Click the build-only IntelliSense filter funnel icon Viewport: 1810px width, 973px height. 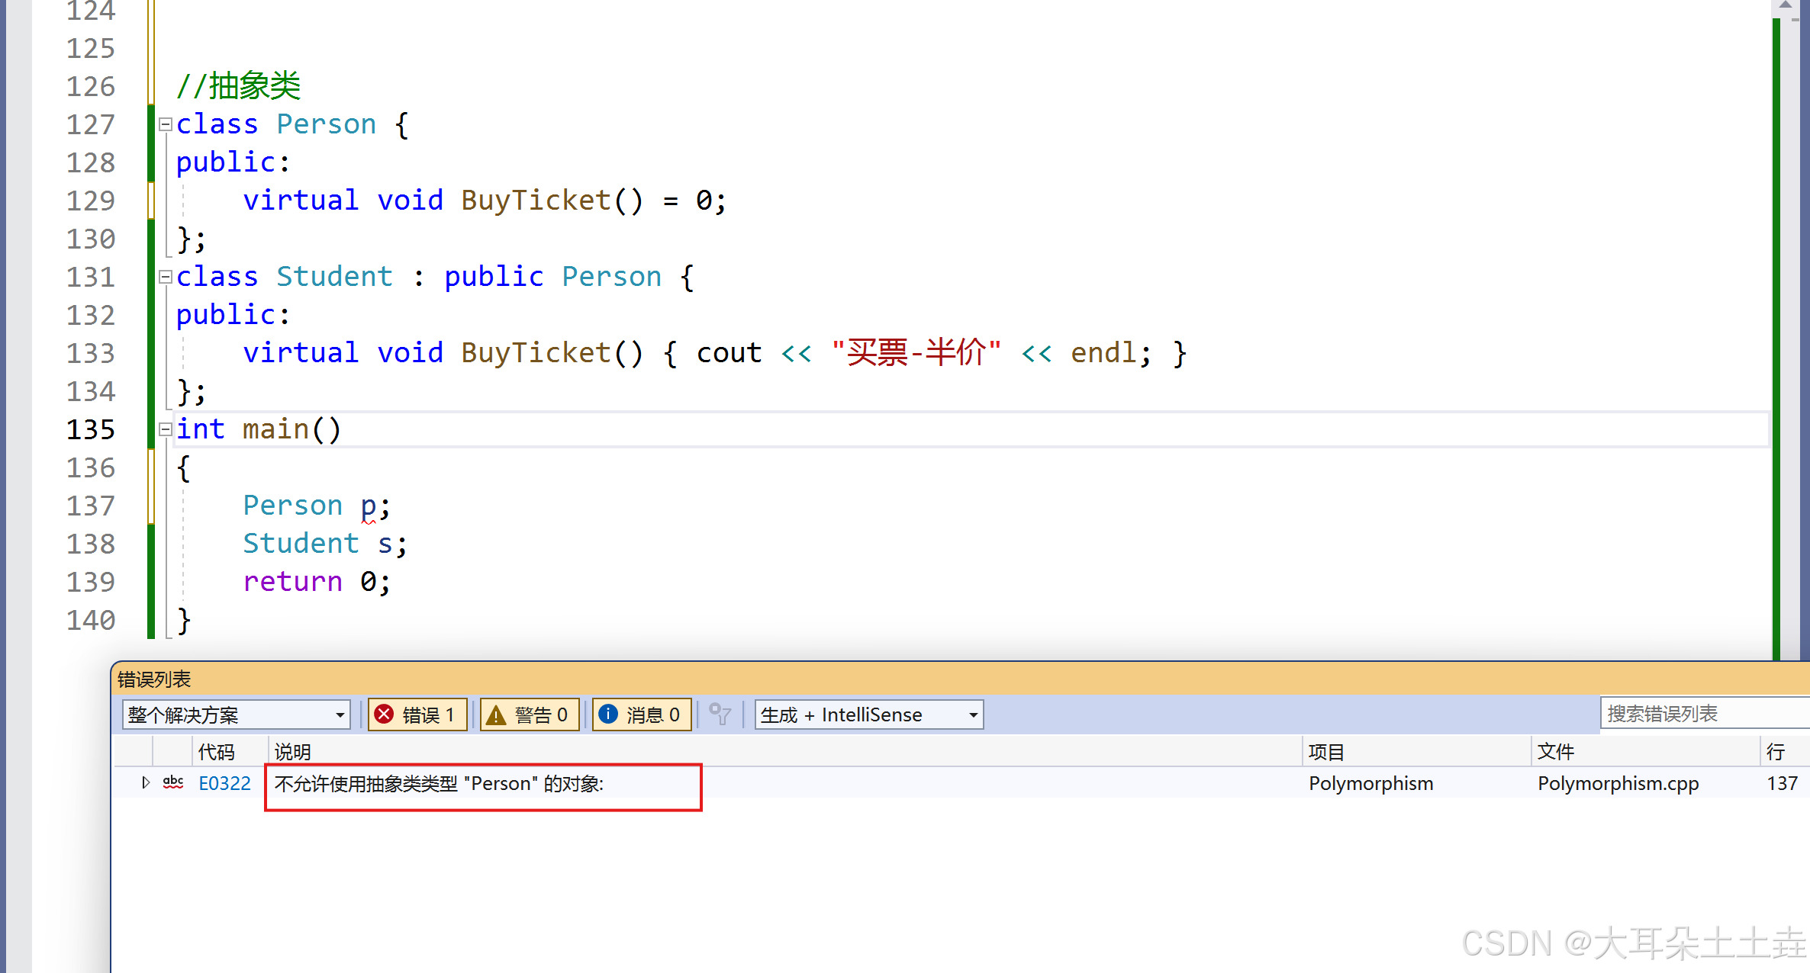coord(720,714)
